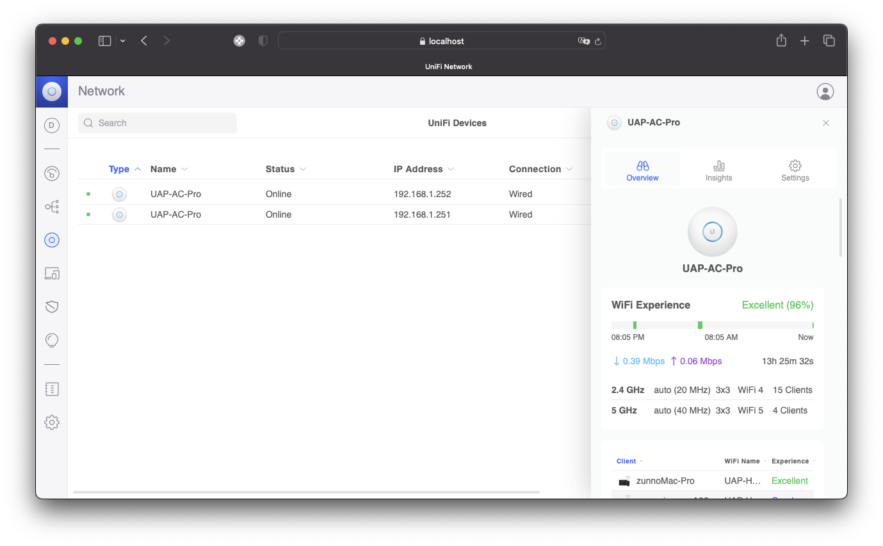Open the site switcher D icon
Viewport: 883px width, 546px height.
[52, 125]
